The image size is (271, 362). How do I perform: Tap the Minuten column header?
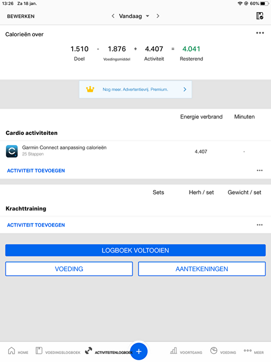[244, 117]
